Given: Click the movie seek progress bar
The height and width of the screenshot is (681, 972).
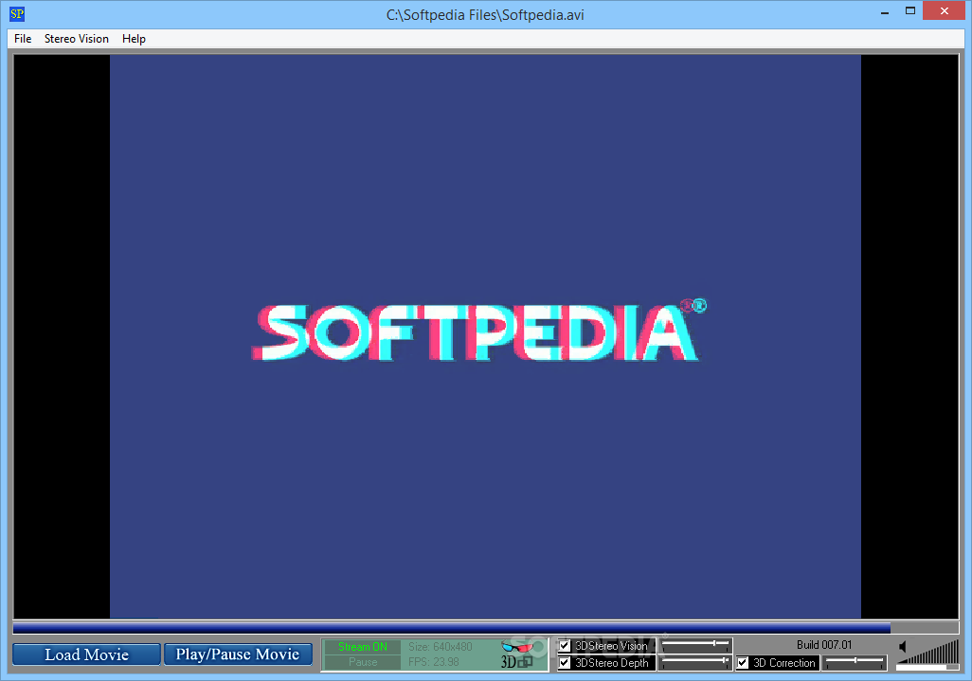Looking at the screenshot, I should pos(485,628).
